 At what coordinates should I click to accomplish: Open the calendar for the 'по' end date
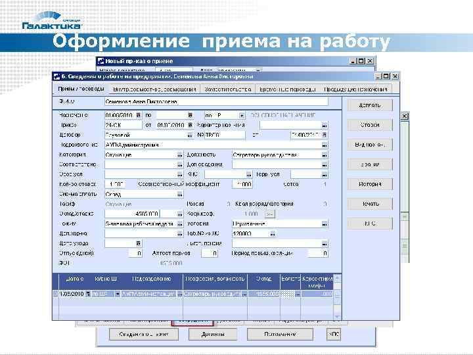pos(190,115)
